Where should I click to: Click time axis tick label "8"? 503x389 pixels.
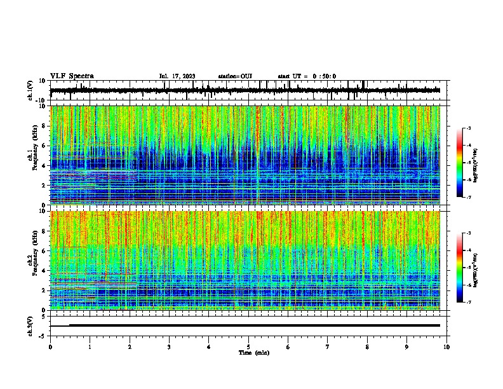(367, 347)
